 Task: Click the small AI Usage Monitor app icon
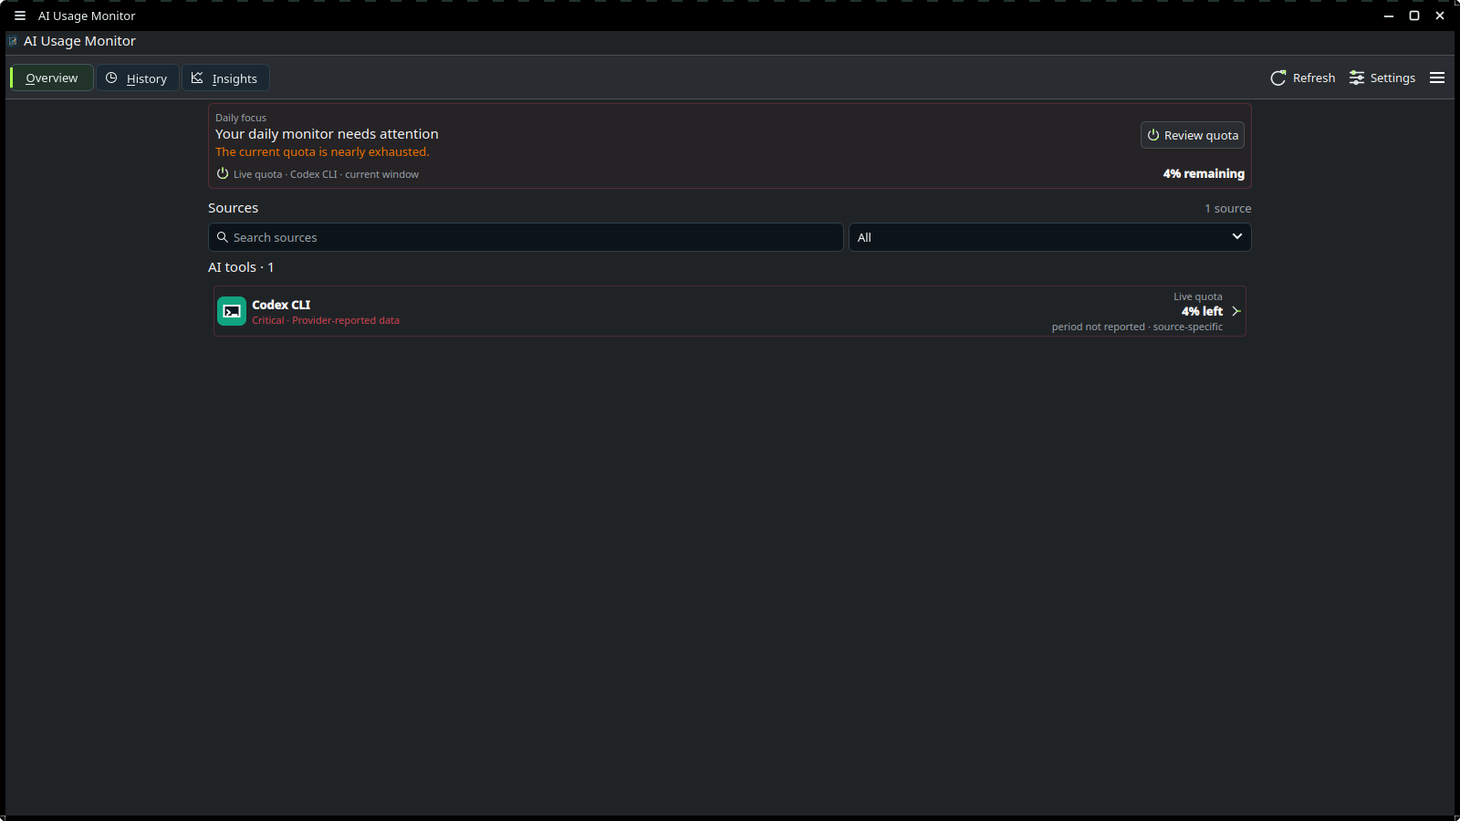(x=13, y=41)
